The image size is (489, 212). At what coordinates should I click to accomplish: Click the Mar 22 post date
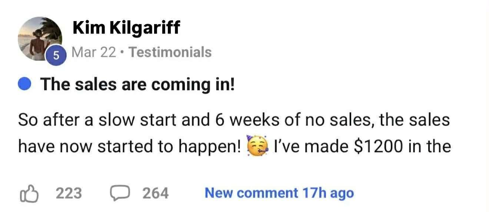tap(94, 52)
